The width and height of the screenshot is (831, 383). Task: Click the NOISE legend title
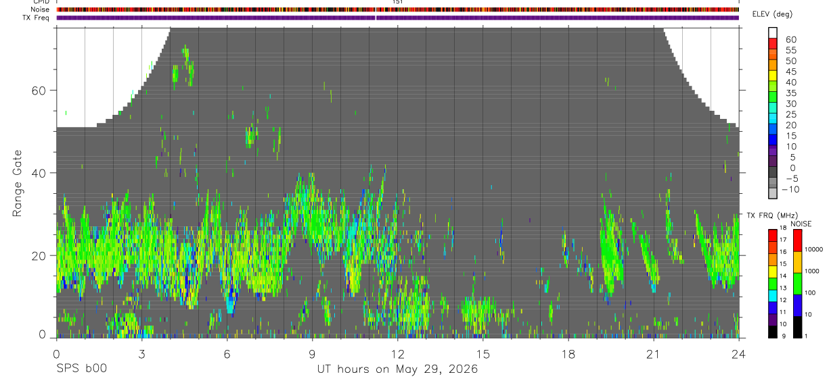pyautogui.click(x=801, y=224)
